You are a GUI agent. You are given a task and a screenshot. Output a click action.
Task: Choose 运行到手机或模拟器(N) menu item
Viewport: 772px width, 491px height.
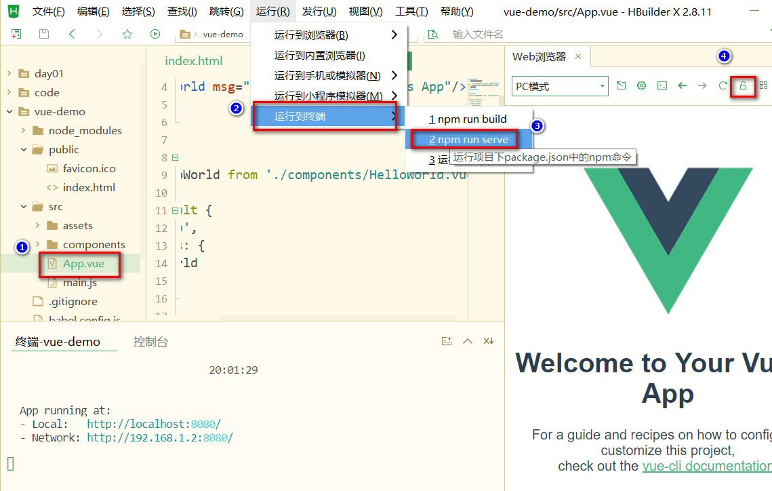tap(329, 75)
